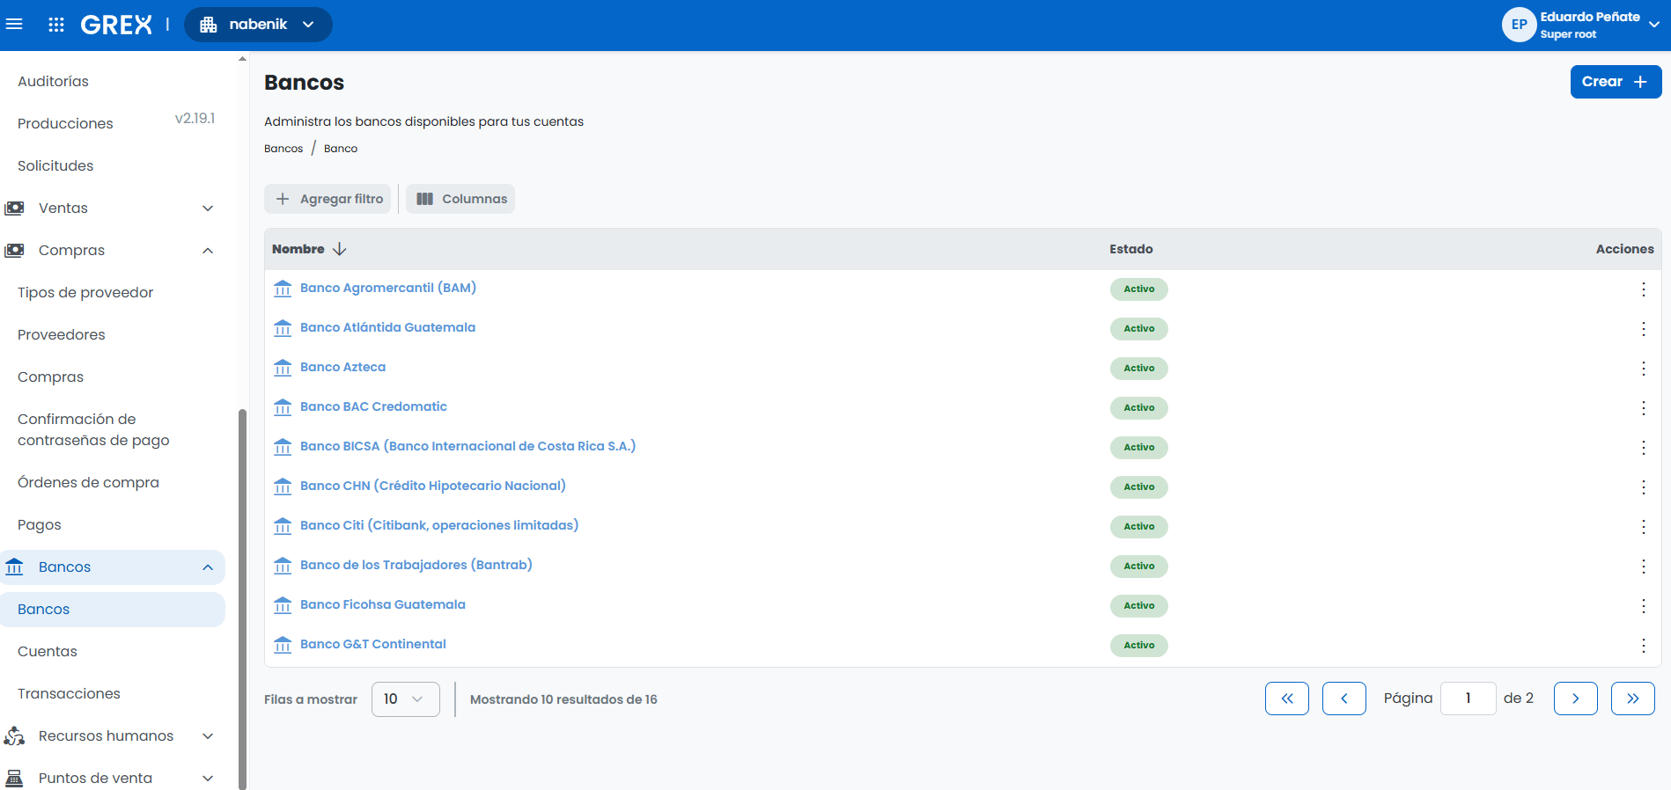Open Banco CHN (Crédito Hipotecario Nacional) link
This screenshot has height=790, width=1671.
click(x=433, y=486)
